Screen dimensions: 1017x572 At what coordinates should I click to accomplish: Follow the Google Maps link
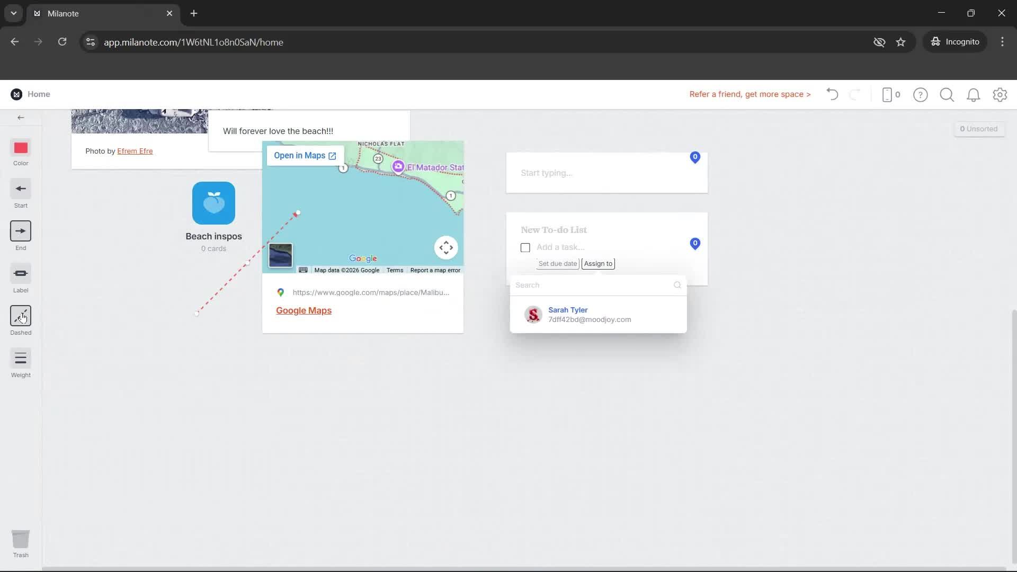[303, 310]
